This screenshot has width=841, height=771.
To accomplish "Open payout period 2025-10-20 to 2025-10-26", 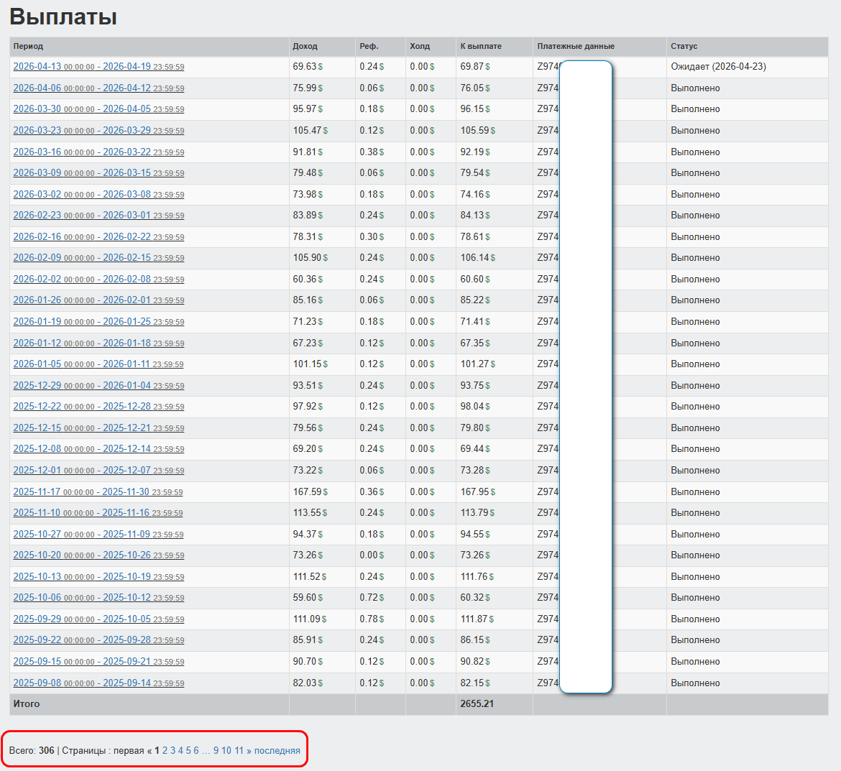I will [98, 555].
